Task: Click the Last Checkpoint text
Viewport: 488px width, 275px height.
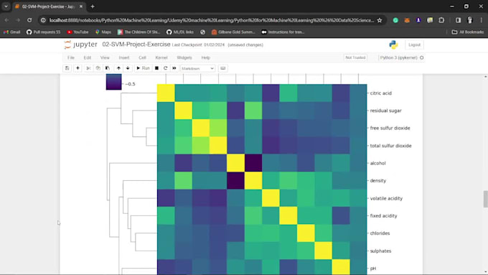Action: tap(198, 45)
